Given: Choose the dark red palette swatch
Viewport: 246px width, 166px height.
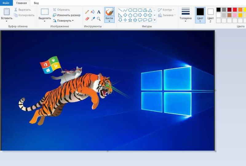Looking at the screenshot, I should (x=229, y=10).
